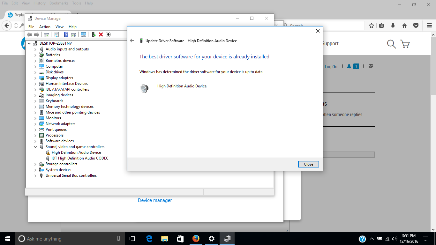Collapse Sound, video and game controllers
Viewport: 436px width, 245px height.
(35, 147)
